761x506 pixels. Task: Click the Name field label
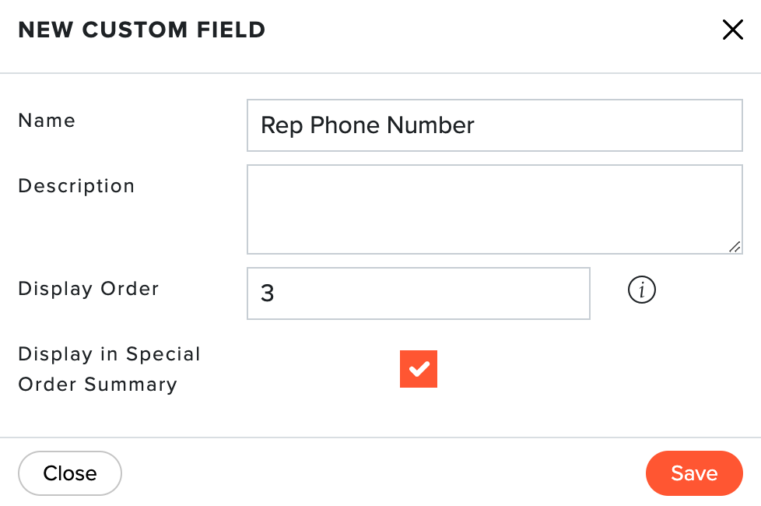[47, 121]
